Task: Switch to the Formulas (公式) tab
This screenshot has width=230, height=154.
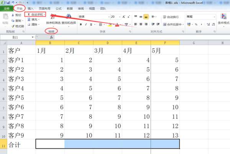Action: 59,8
